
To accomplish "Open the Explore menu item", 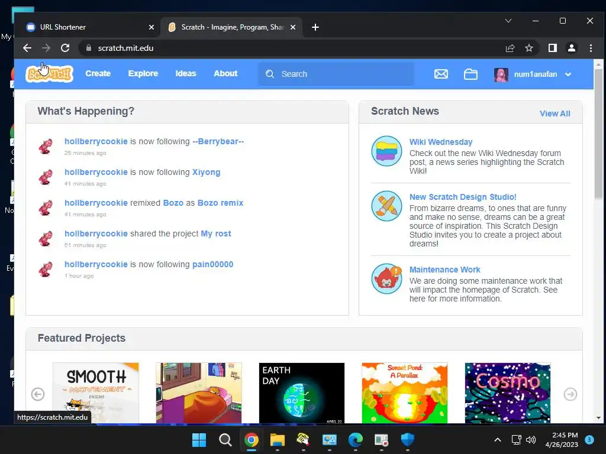I will [143, 73].
